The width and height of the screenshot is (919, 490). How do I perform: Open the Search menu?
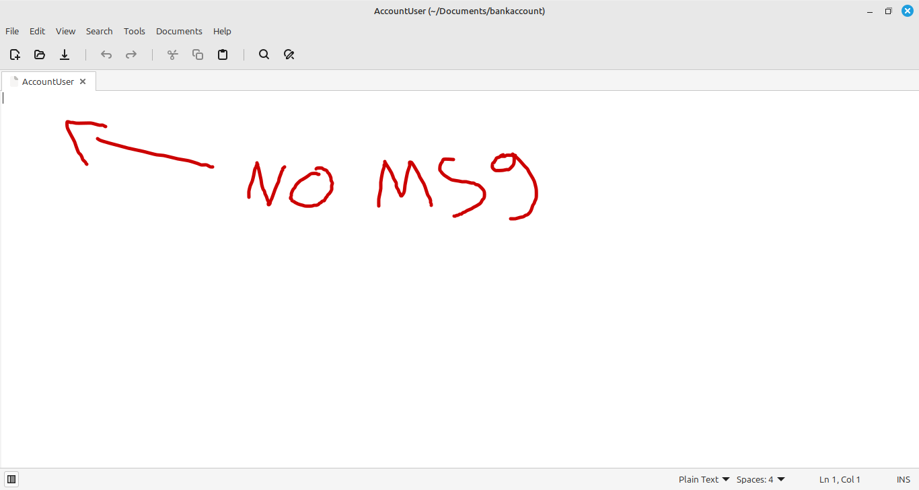click(99, 31)
